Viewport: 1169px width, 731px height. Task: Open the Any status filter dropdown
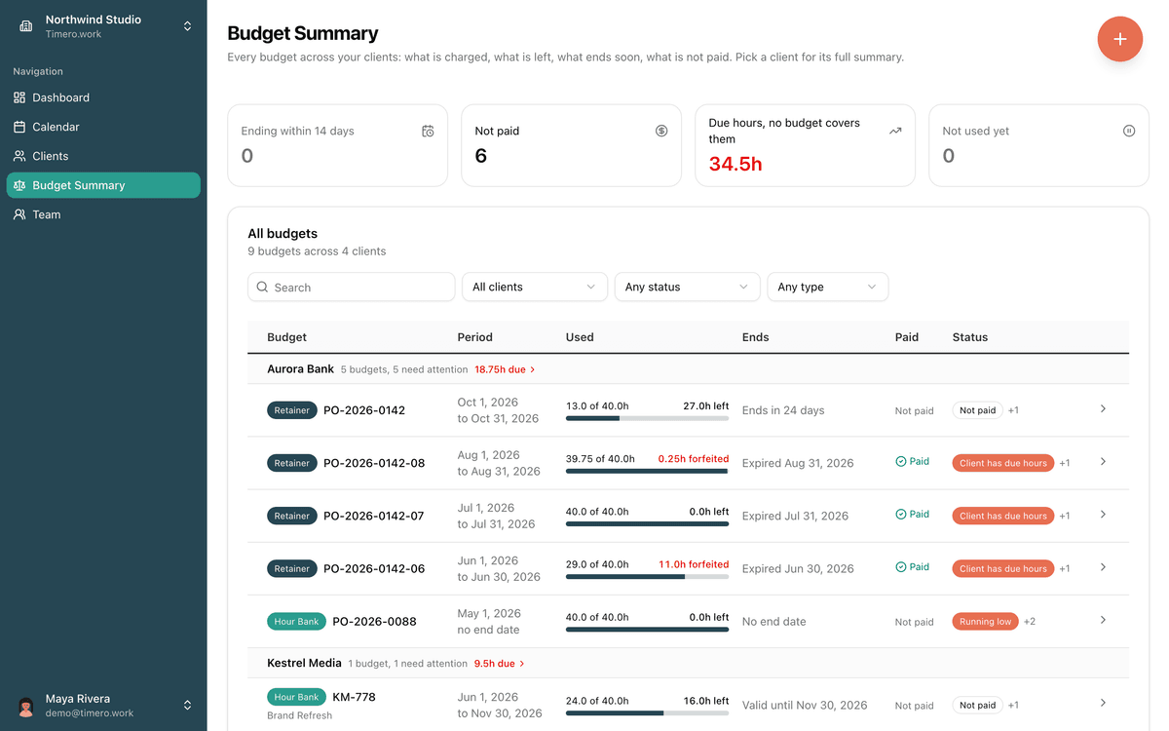[x=687, y=287]
